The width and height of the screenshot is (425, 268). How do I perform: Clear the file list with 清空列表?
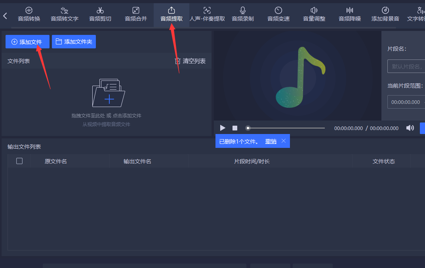[190, 61]
